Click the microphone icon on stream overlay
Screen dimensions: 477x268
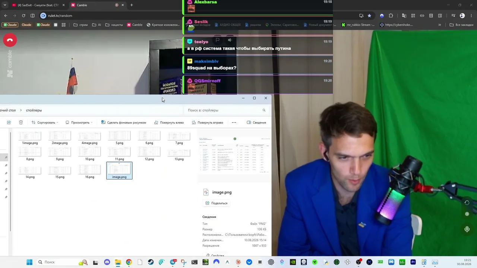coord(467,229)
